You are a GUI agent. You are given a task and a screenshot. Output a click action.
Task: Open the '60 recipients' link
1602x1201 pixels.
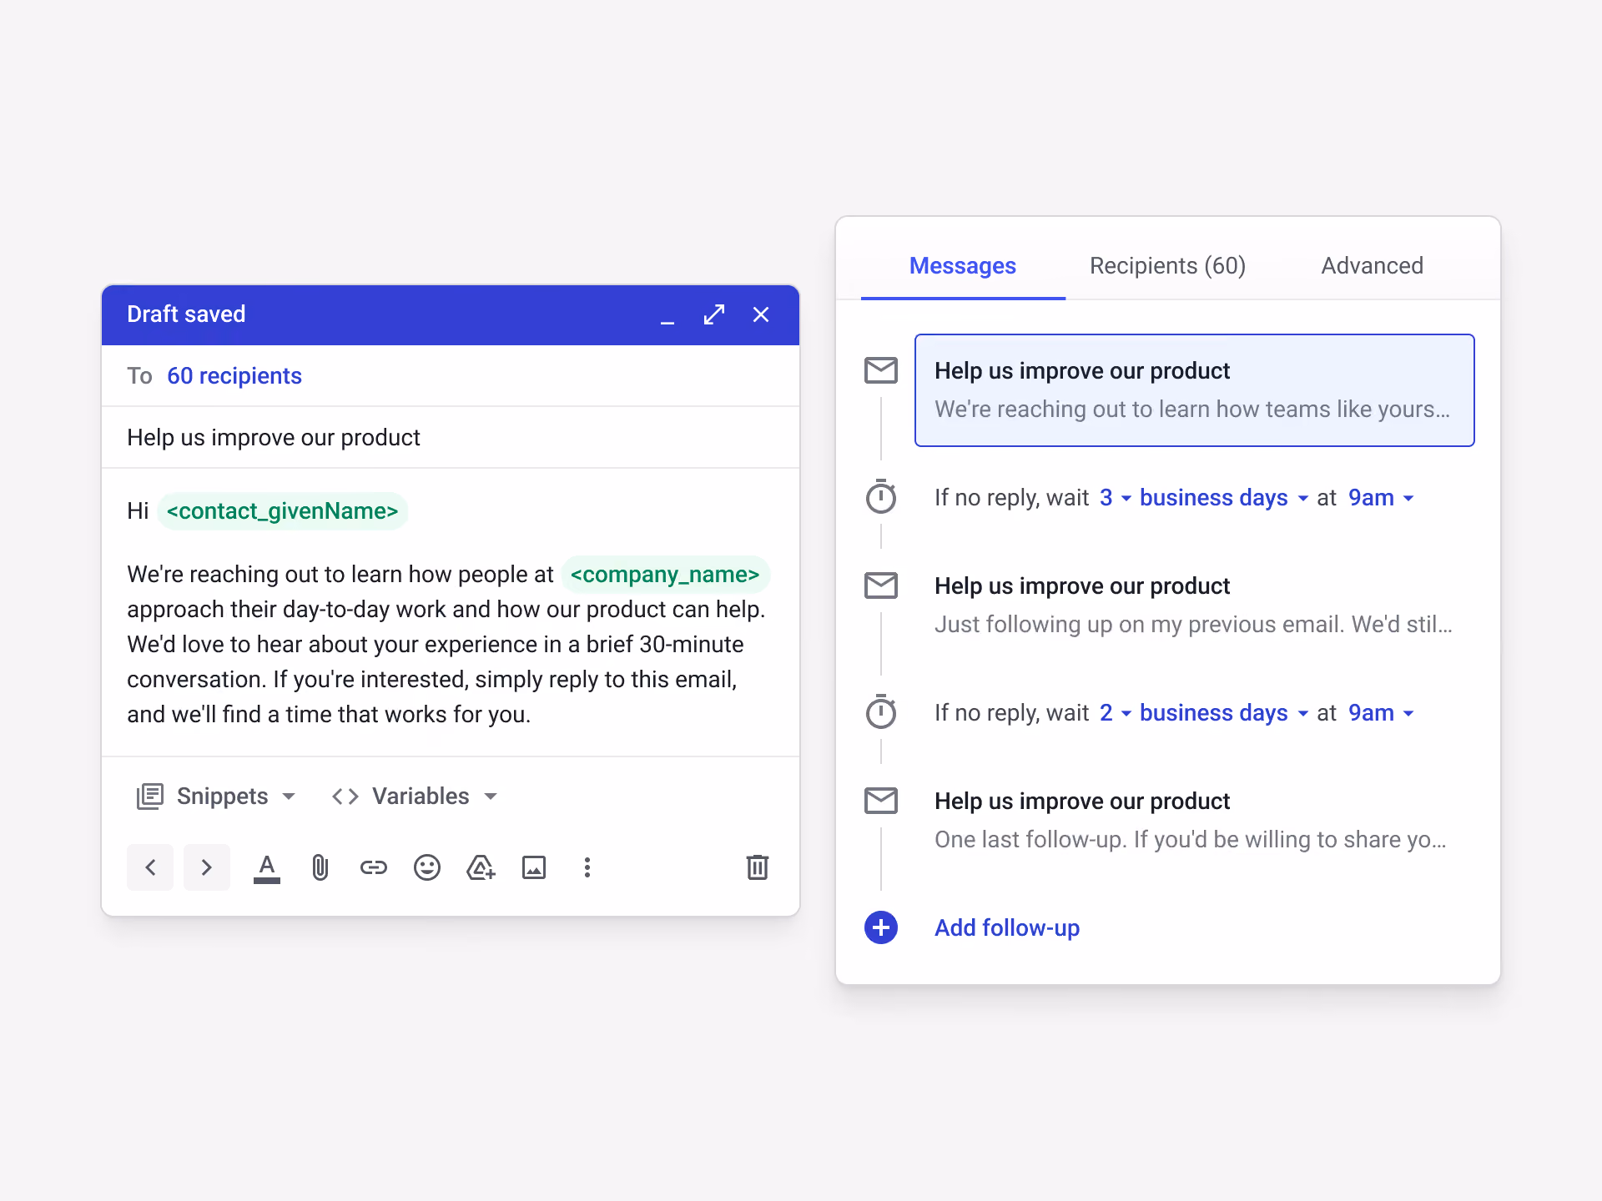pos(234,376)
